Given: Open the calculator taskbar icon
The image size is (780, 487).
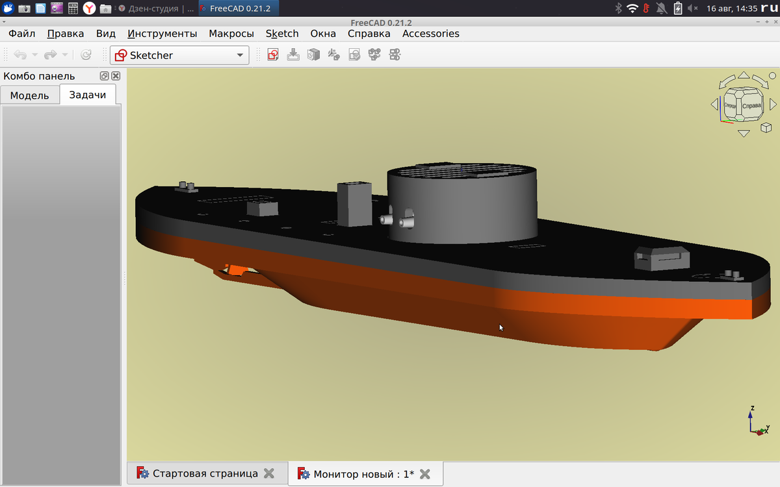Looking at the screenshot, I should click(x=73, y=8).
